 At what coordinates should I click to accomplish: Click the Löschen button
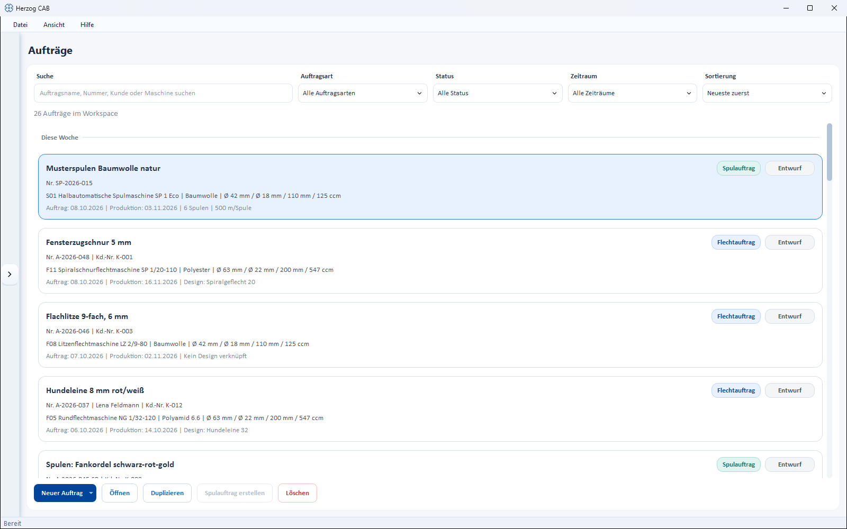tap(298, 493)
